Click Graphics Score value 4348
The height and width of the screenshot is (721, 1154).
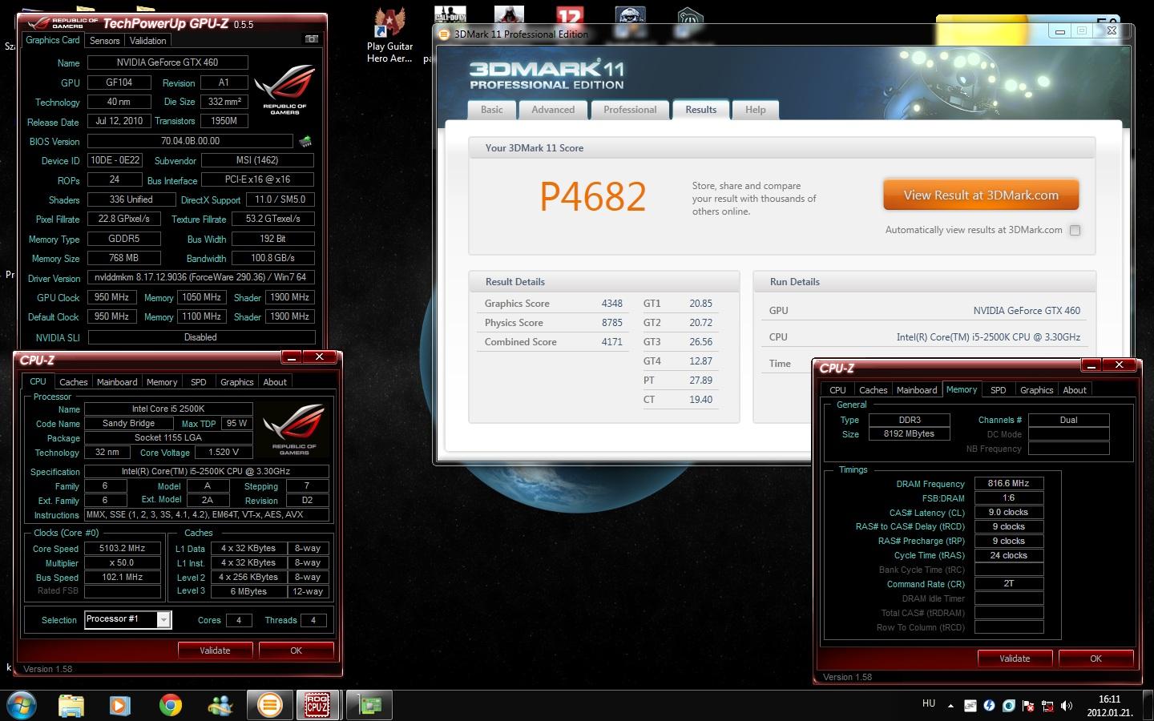(612, 304)
